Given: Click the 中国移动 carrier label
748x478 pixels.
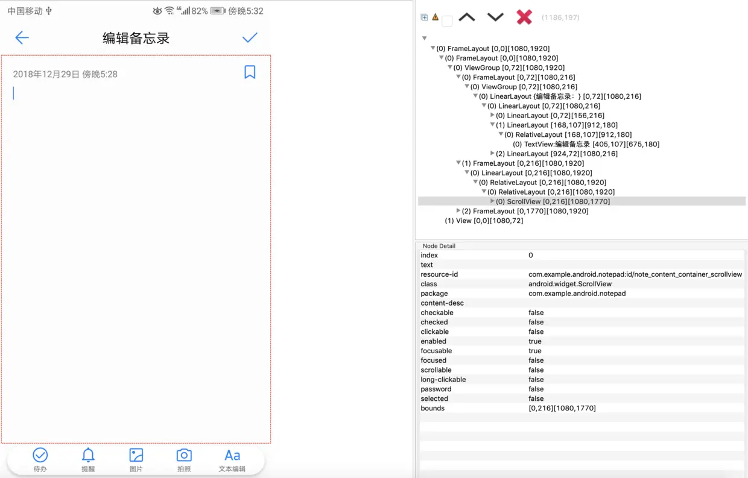Looking at the screenshot, I should 25,11.
